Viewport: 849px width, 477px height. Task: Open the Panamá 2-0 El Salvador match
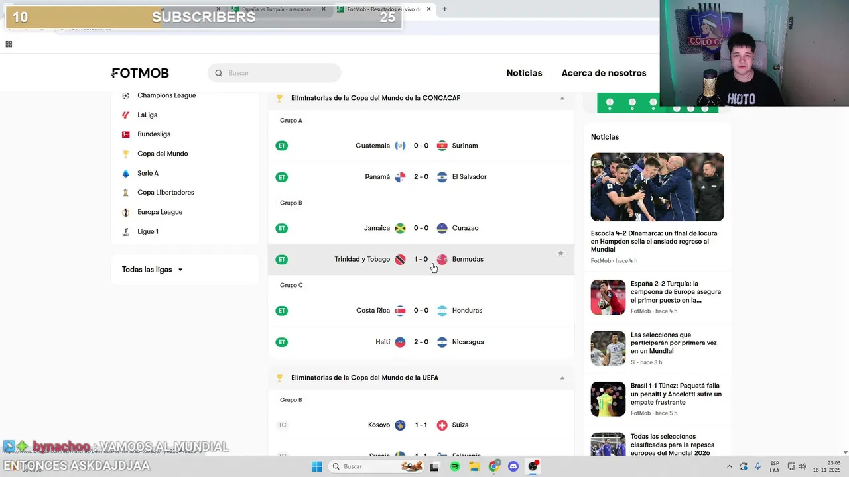click(421, 177)
